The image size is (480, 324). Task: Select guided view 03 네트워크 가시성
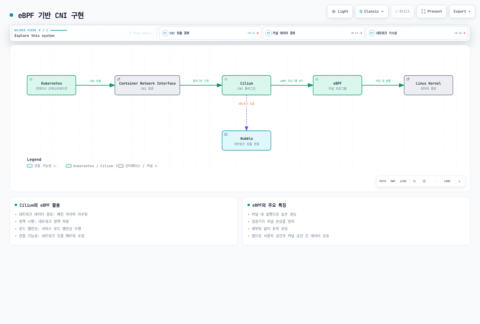[417, 33]
